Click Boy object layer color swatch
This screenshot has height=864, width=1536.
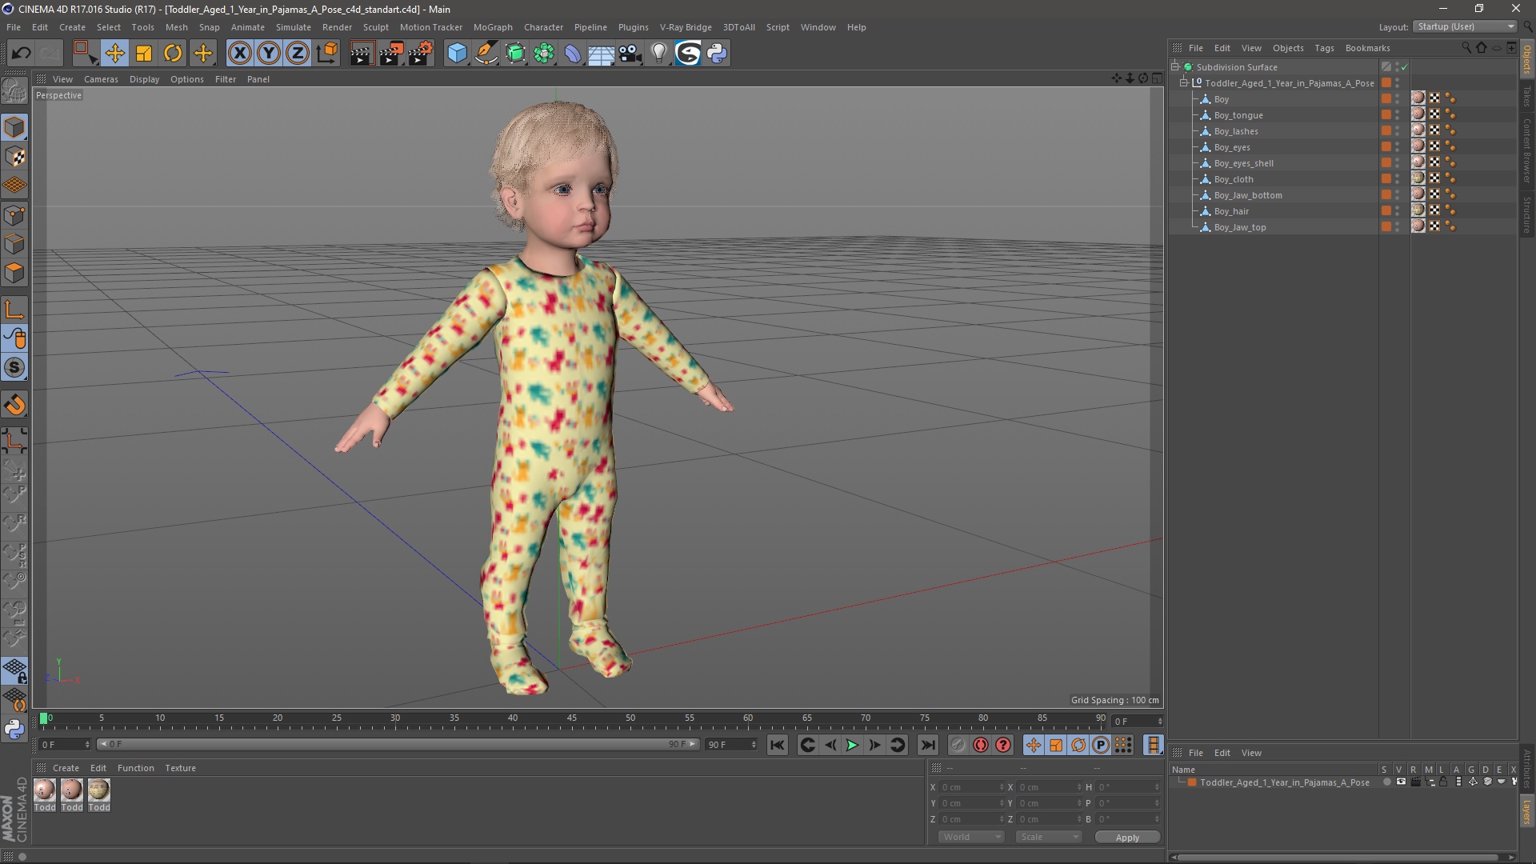click(1386, 98)
